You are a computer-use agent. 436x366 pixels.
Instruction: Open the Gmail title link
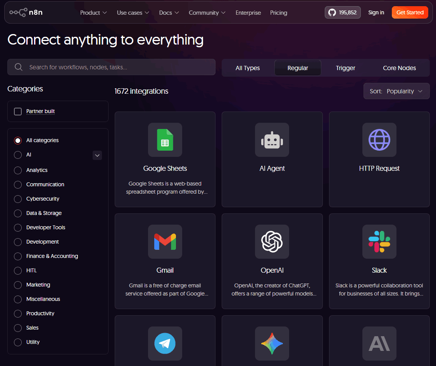click(165, 270)
